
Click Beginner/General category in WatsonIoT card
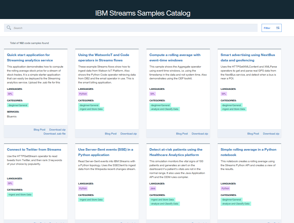tap(89, 105)
